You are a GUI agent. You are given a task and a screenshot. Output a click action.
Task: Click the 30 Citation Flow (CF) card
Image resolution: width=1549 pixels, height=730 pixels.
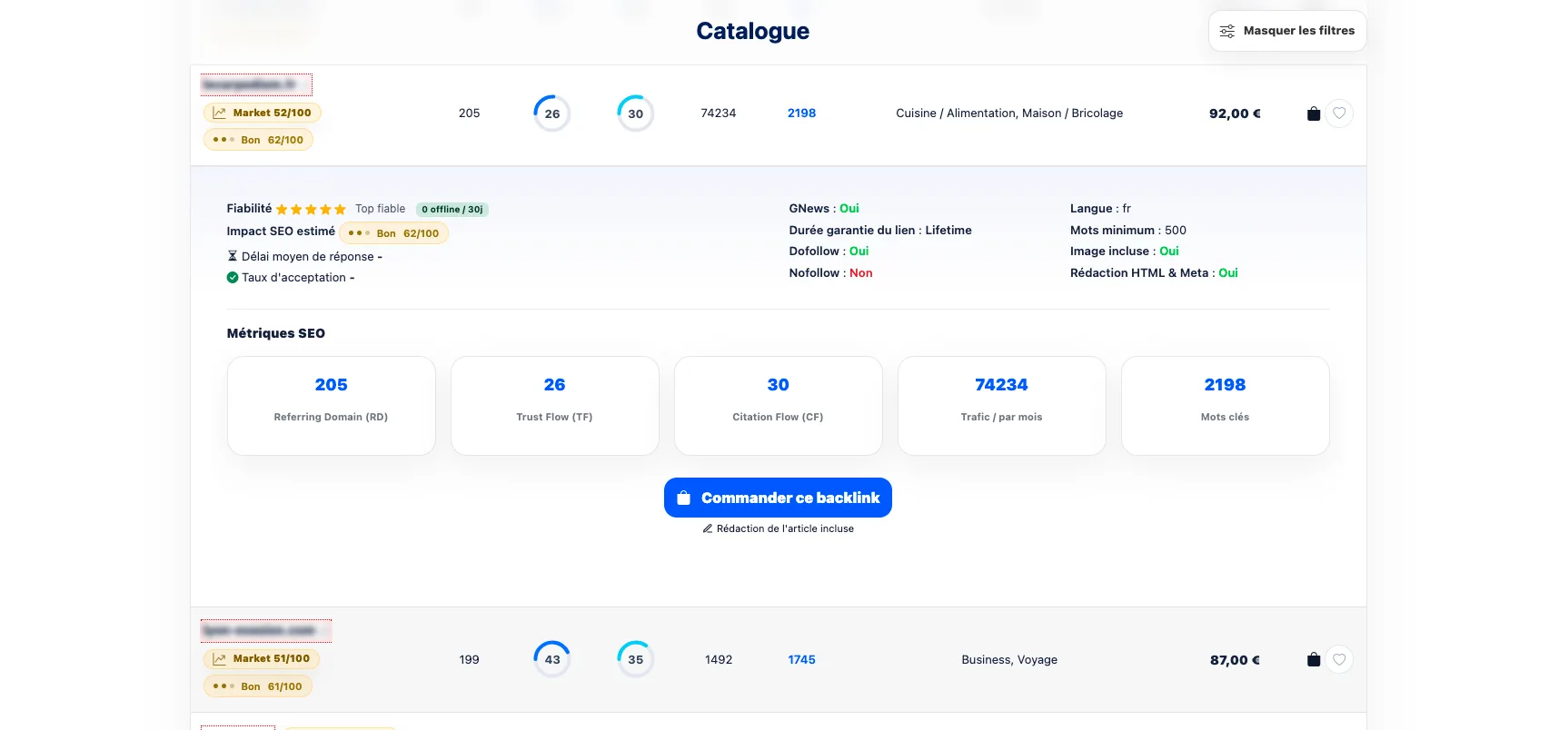(778, 406)
